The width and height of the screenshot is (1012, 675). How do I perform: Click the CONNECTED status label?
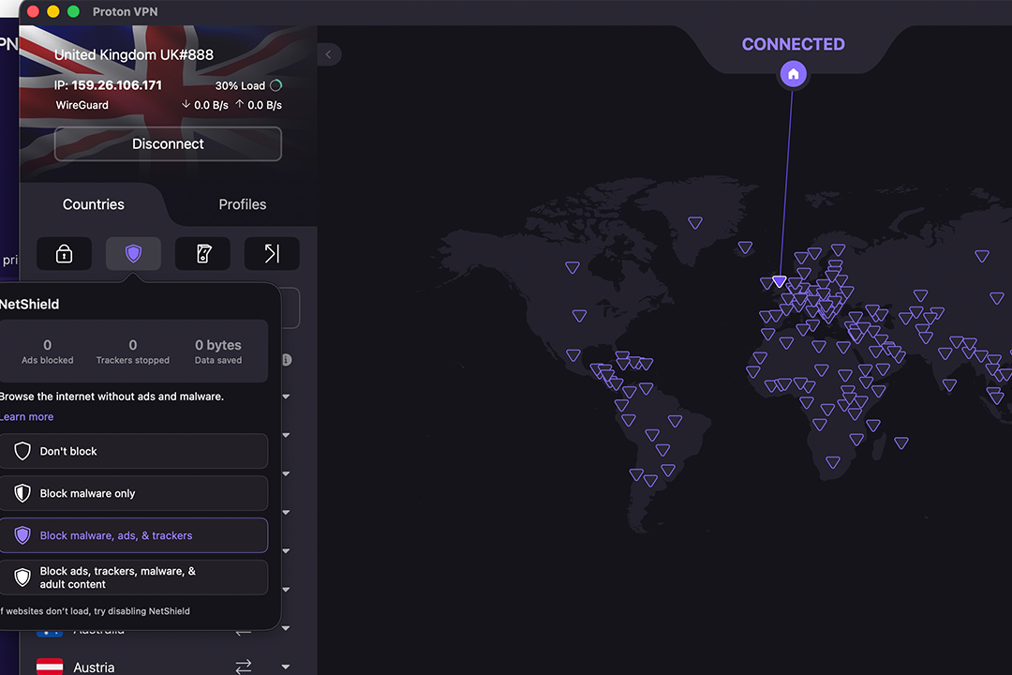[x=794, y=44]
